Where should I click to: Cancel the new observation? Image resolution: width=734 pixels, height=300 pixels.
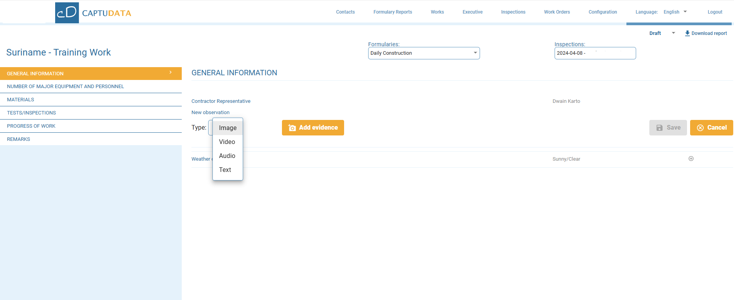[x=711, y=128]
